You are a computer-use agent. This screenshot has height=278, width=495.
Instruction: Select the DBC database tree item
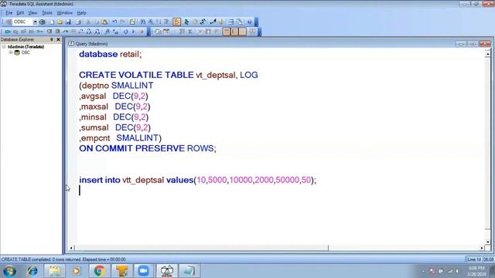(x=26, y=53)
